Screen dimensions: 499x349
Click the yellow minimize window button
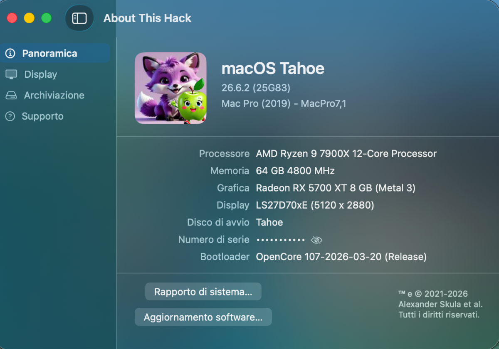tap(29, 18)
